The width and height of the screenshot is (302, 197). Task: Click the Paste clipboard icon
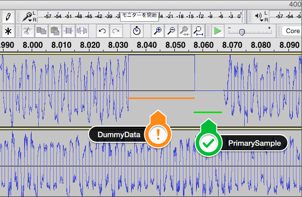55,31
